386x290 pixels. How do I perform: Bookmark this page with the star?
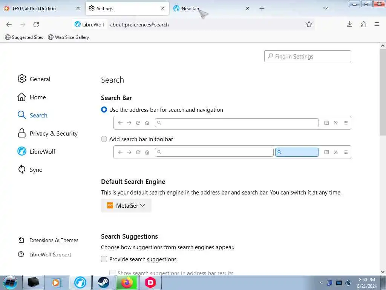coord(309,24)
